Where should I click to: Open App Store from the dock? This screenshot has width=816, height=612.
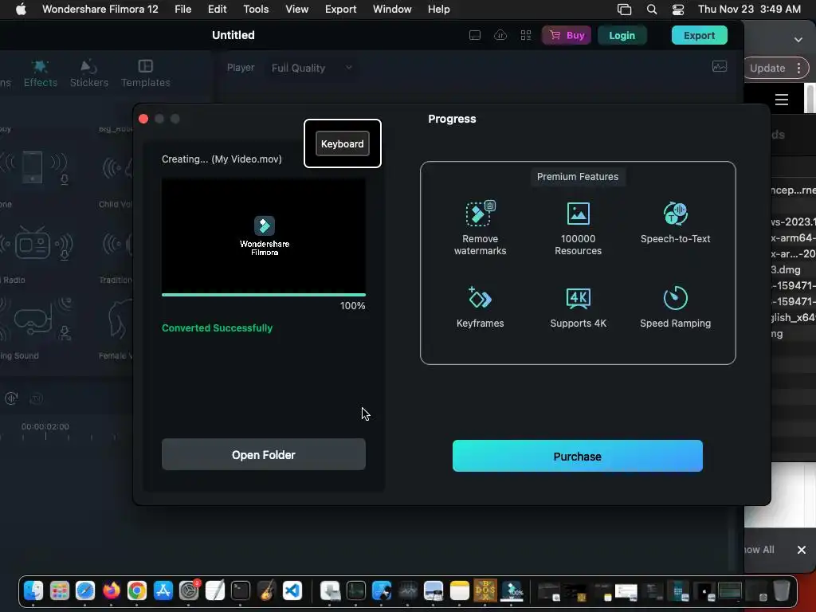coord(163,590)
